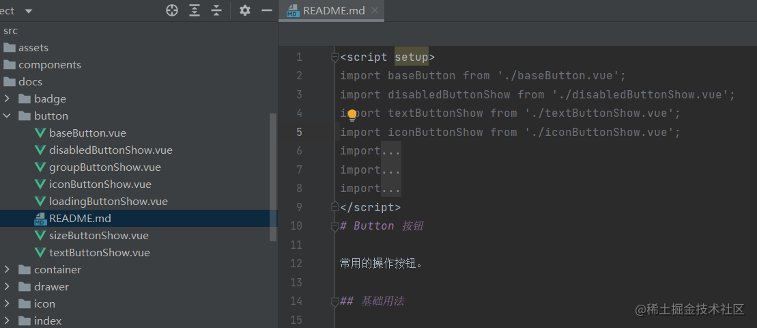
Task: Click the folder icon beside drawer
Action: point(25,287)
